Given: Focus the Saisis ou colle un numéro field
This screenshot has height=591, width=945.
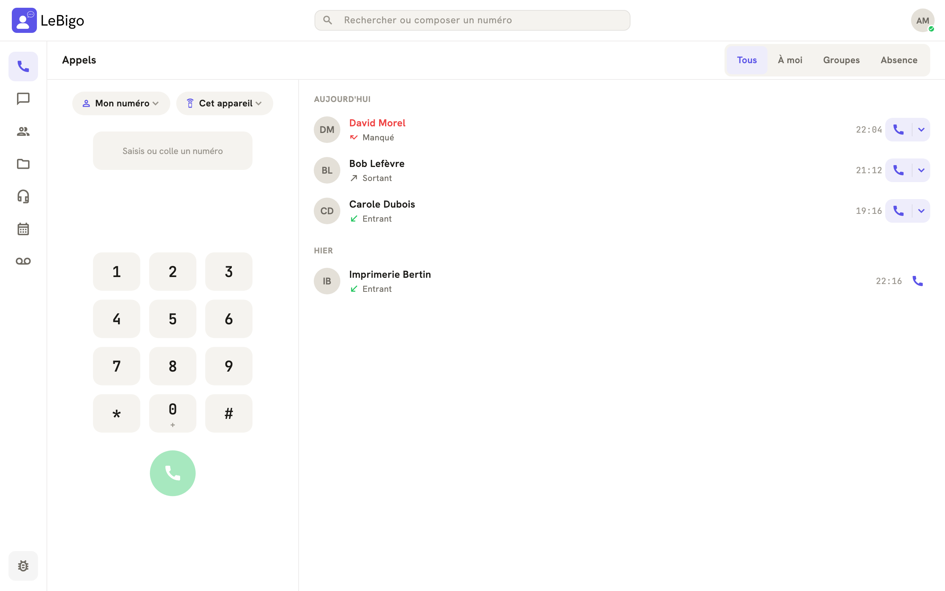Looking at the screenshot, I should click(x=173, y=151).
